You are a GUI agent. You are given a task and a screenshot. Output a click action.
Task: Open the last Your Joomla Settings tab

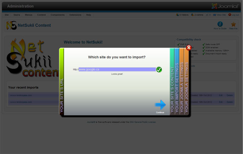click(186, 81)
